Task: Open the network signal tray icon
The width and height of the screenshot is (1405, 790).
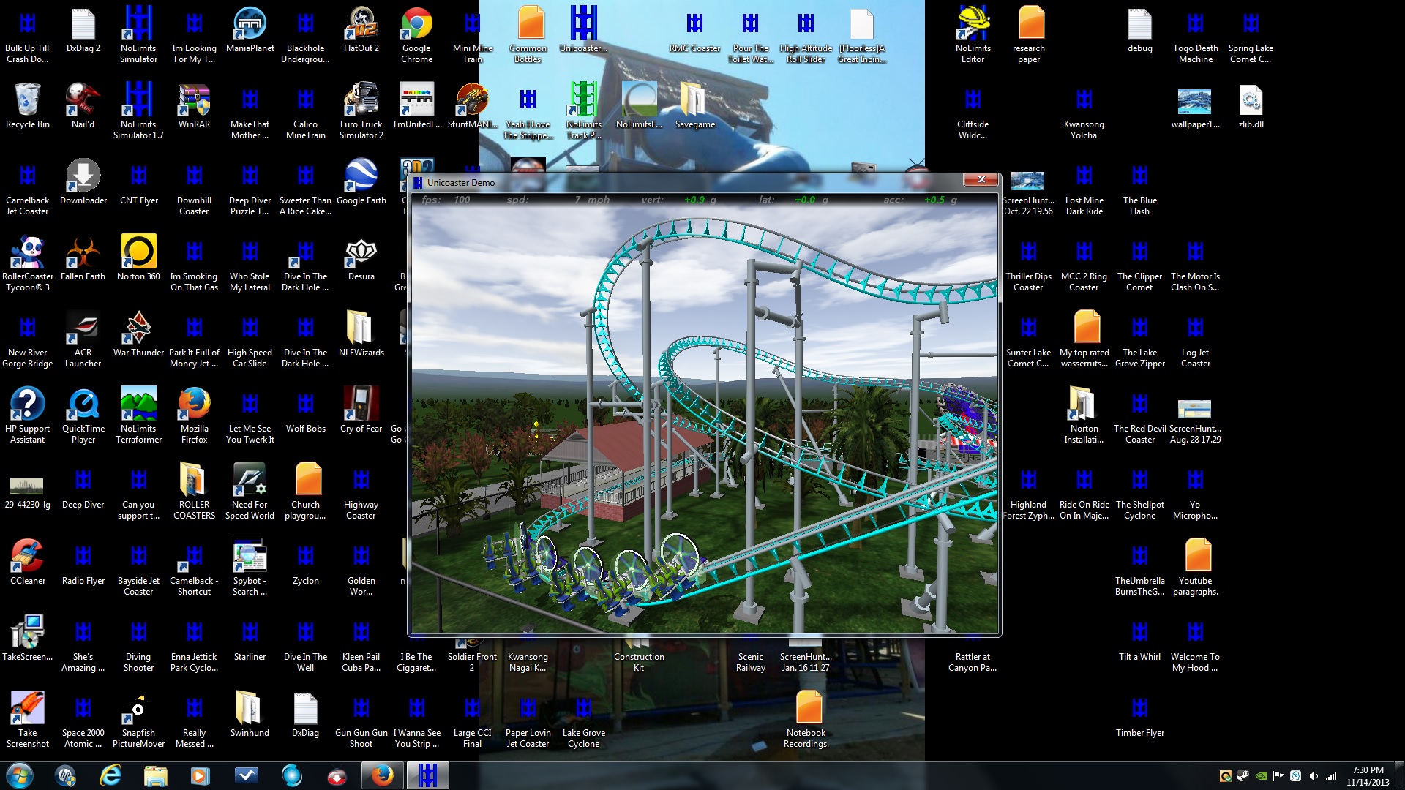Action: [x=1331, y=776]
